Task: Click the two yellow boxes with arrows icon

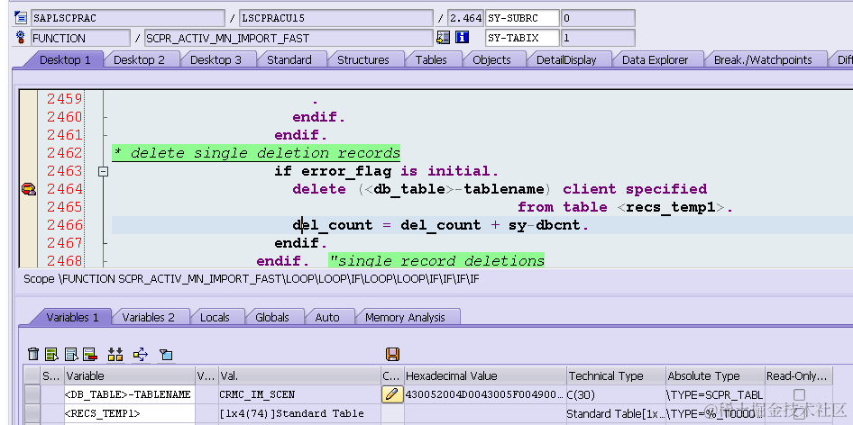Action: [115, 355]
